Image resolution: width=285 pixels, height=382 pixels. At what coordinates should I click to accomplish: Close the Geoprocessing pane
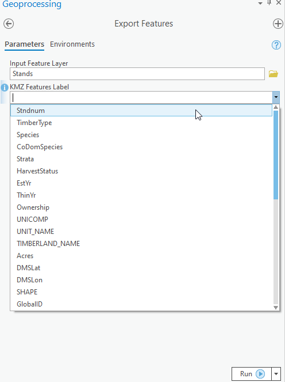(279, 3)
